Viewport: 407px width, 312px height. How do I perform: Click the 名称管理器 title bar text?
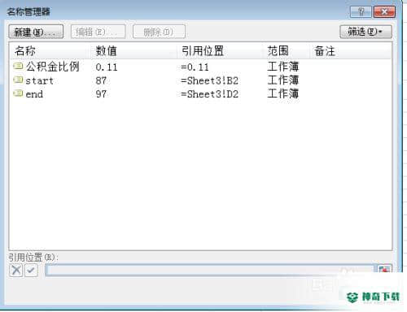(28, 12)
